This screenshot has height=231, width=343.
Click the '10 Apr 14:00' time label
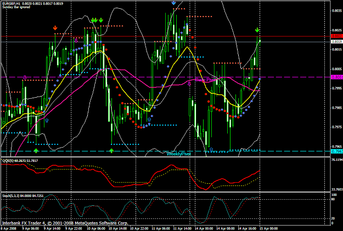117,229
